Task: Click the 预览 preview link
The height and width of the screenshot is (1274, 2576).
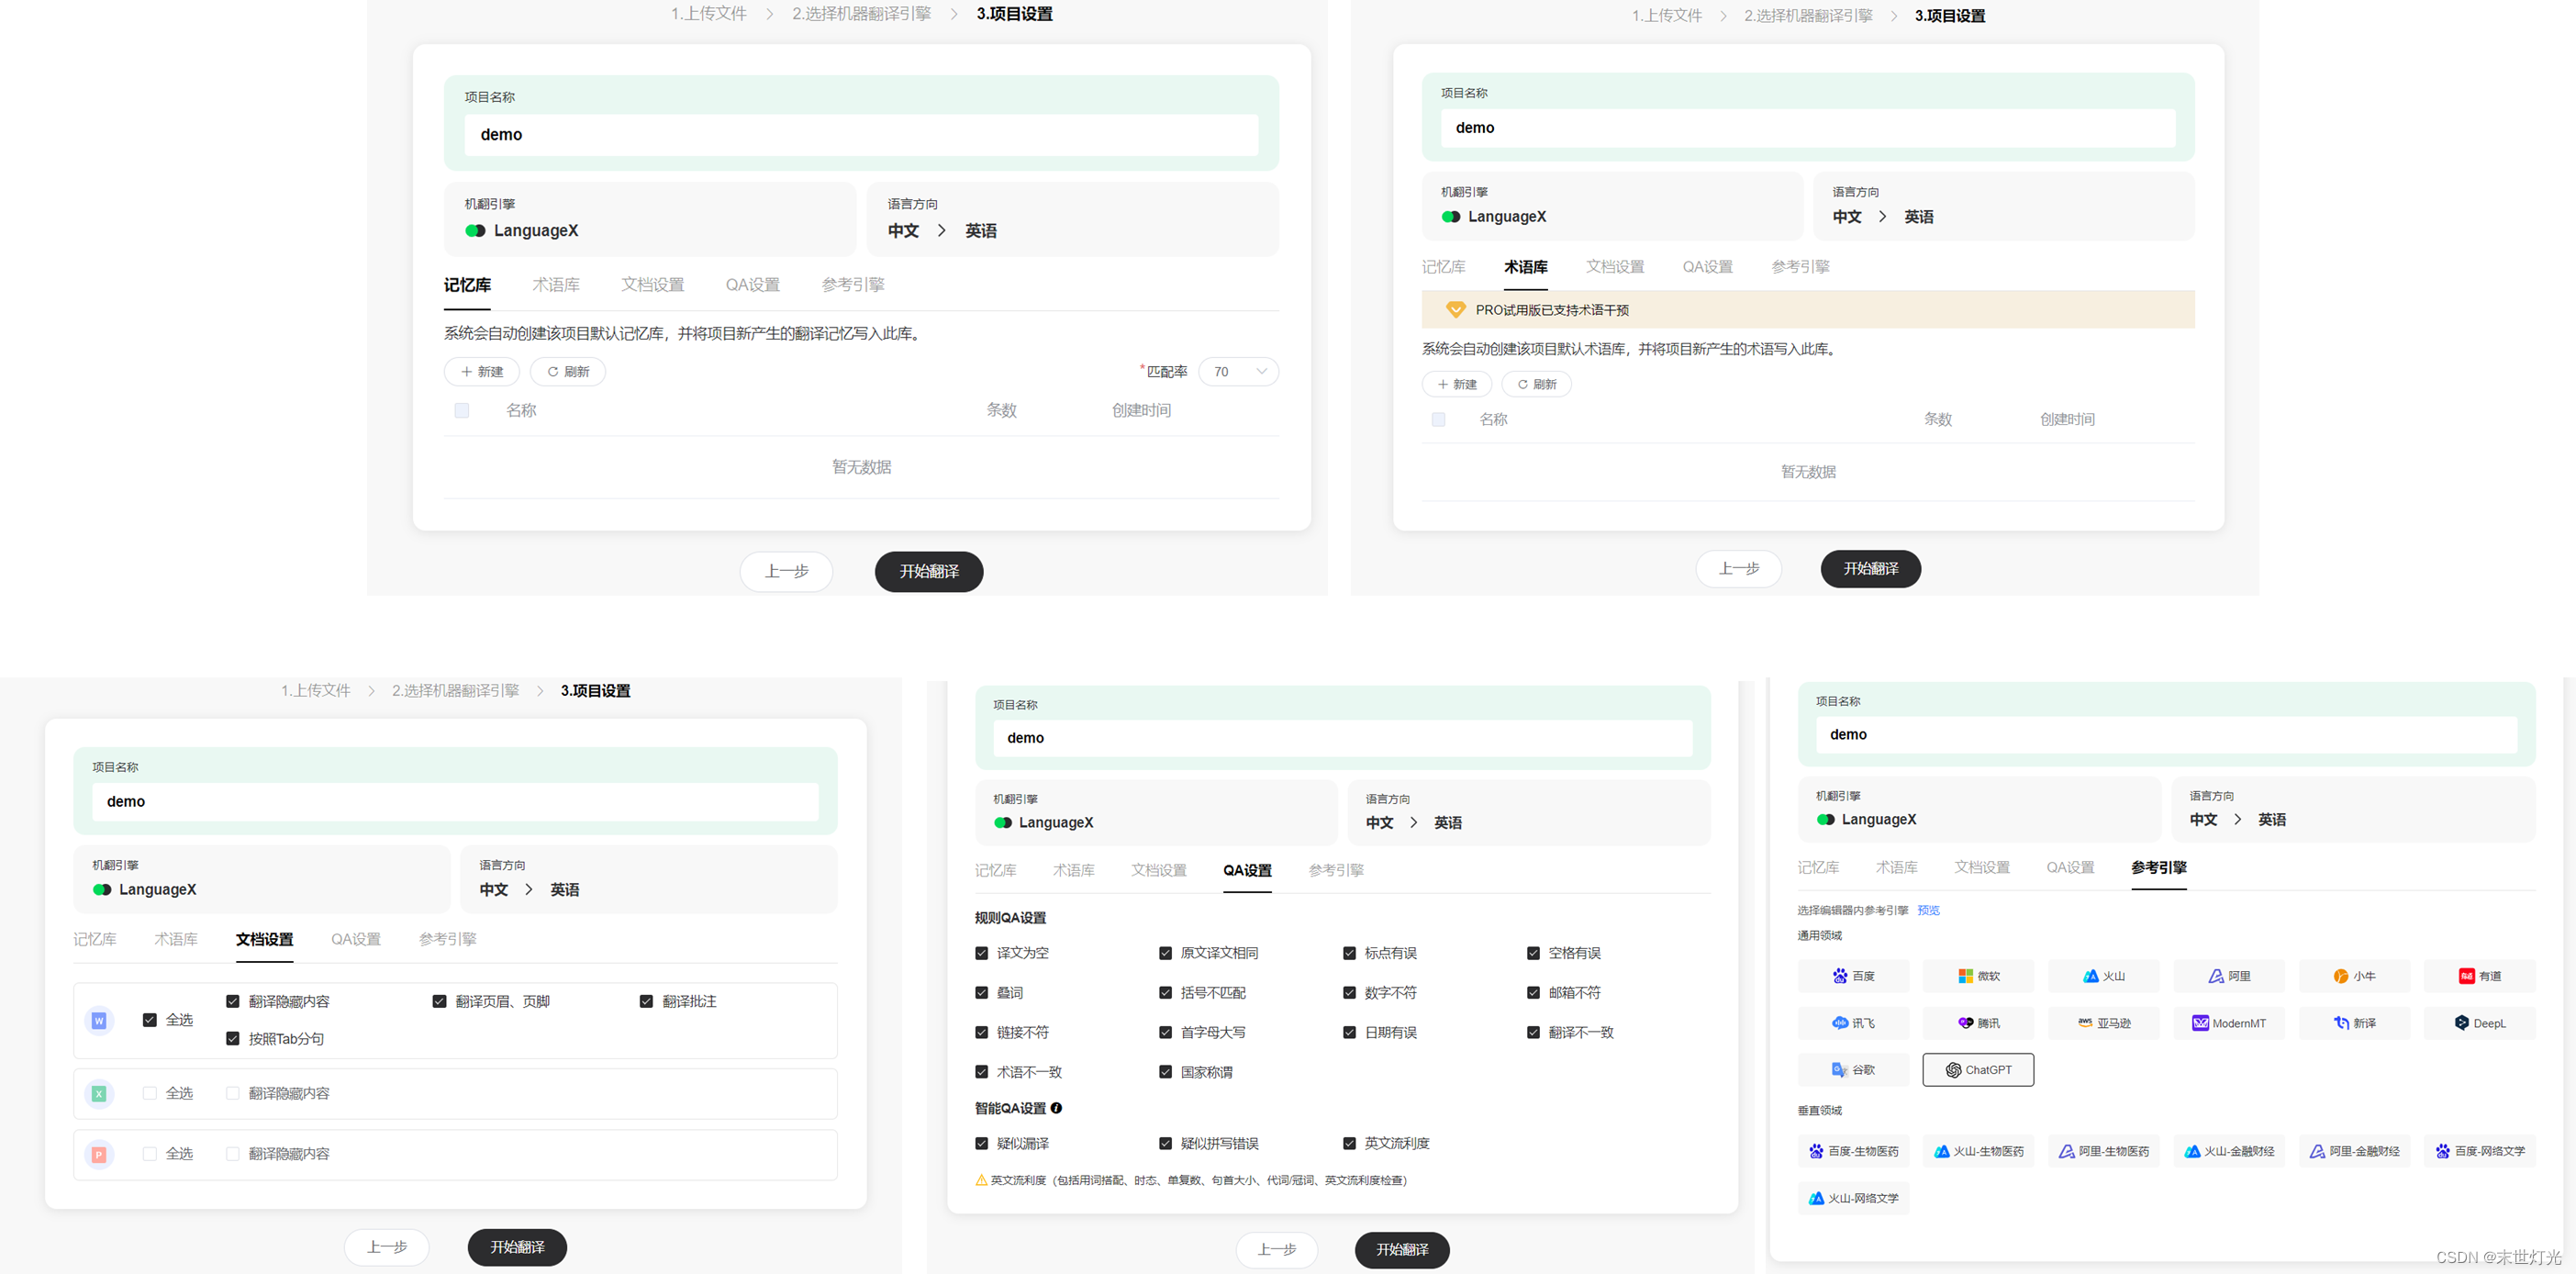Action: tap(1927, 910)
